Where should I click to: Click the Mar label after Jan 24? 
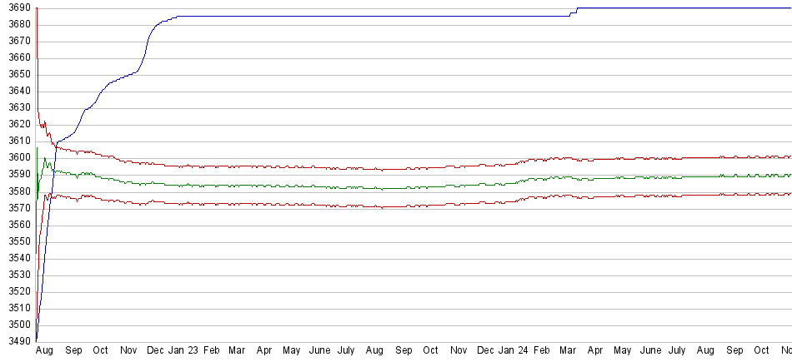pyautogui.click(x=568, y=352)
